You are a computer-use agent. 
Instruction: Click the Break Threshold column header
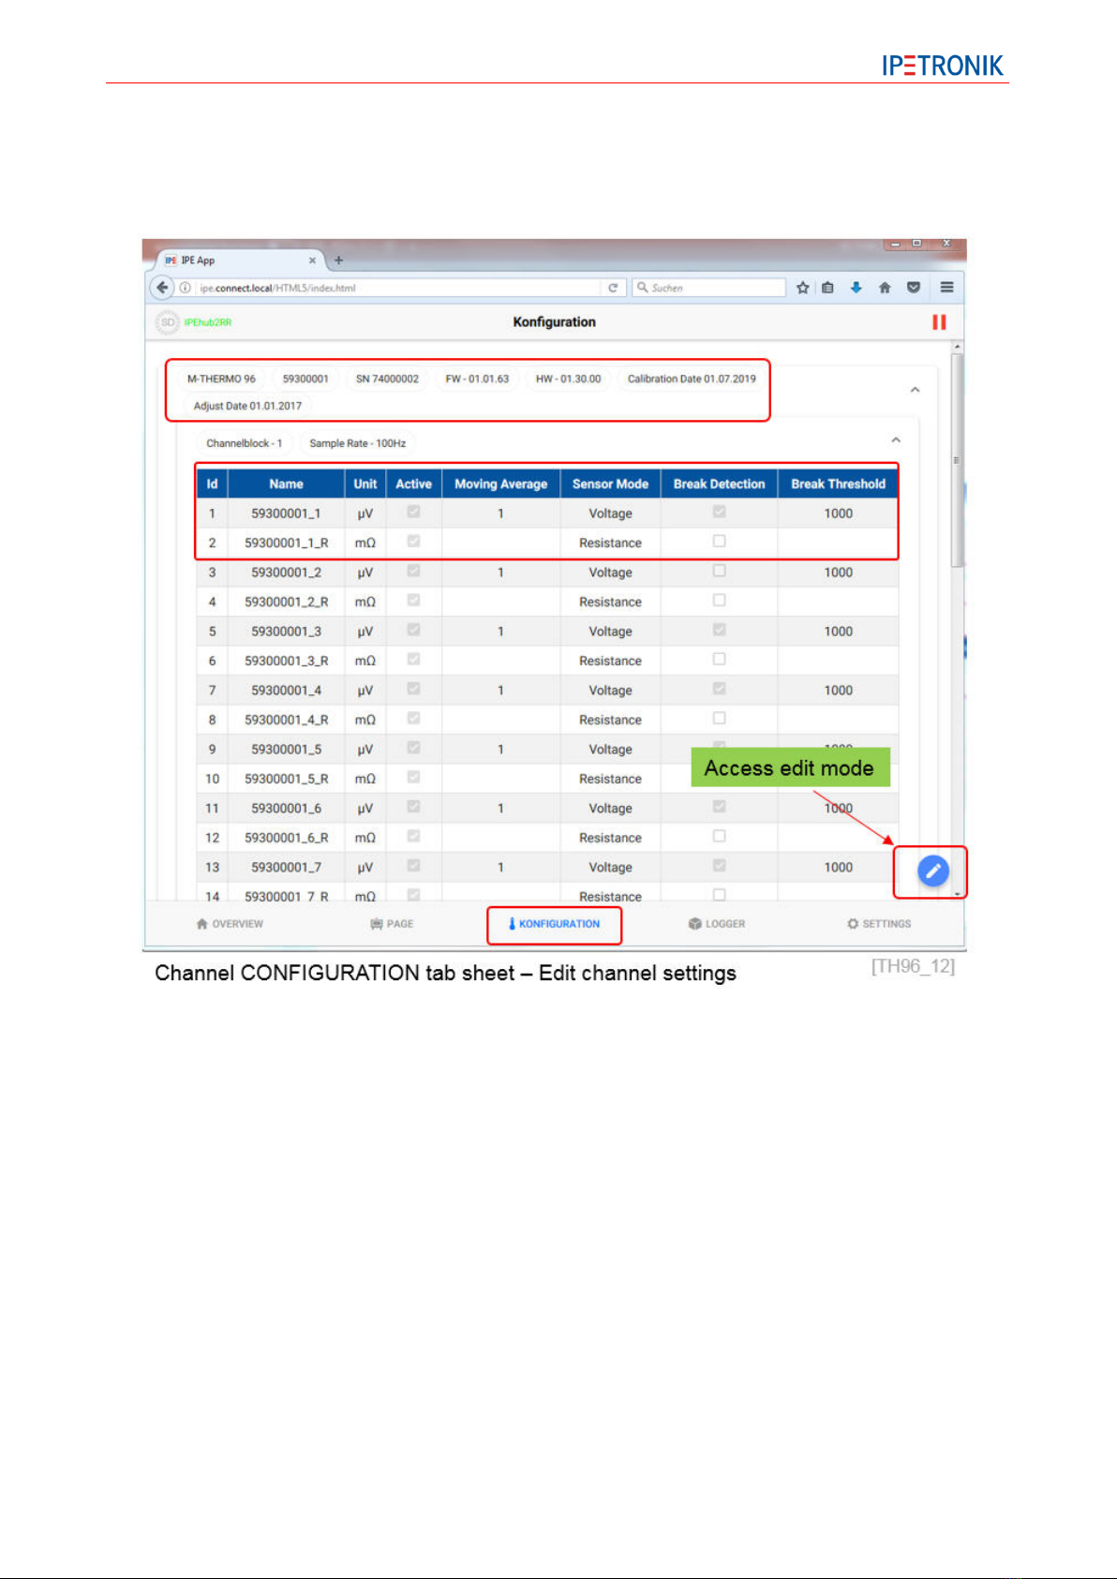point(838,484)
